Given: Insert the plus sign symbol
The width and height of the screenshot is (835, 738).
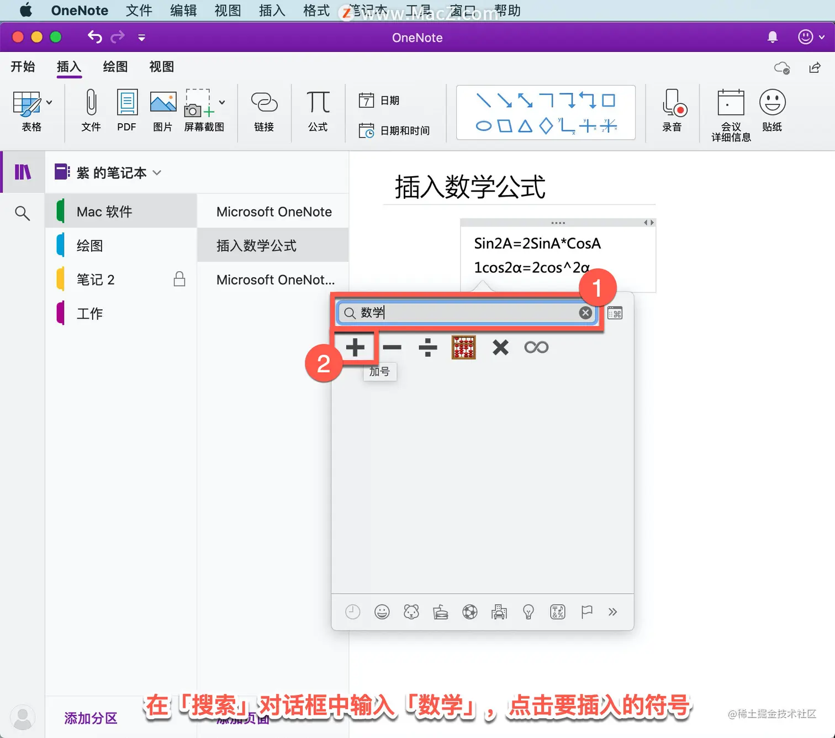Looking at the screenshot, I should [355, 347].
